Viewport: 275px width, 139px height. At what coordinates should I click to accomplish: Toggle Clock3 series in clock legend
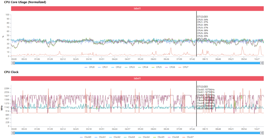[x=129, y=137]
